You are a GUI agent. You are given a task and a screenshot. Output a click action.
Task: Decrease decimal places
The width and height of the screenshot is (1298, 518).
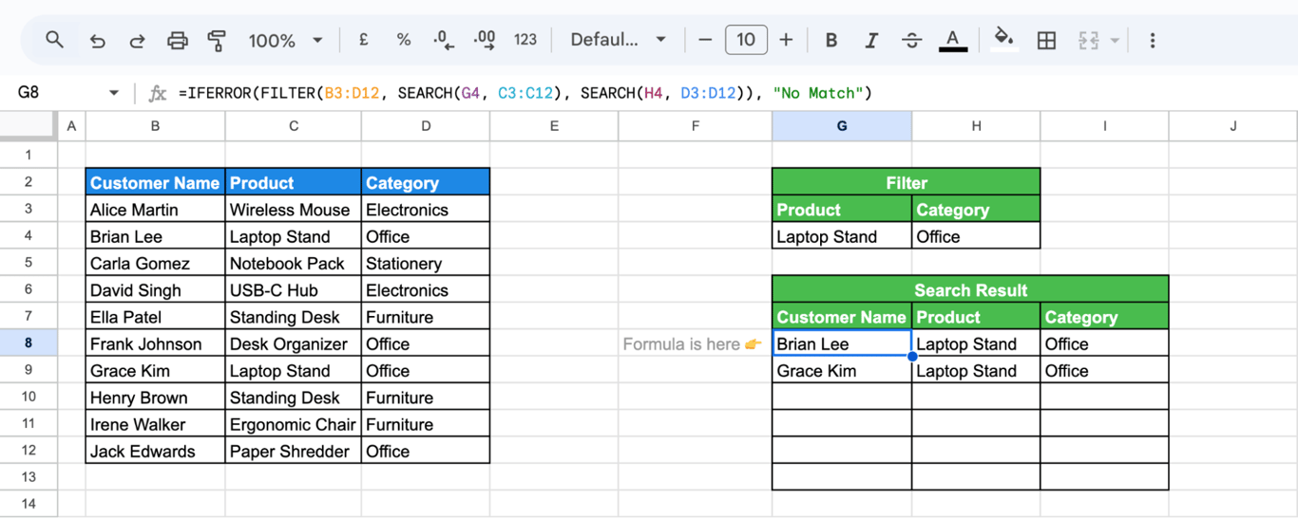[444, 40]
